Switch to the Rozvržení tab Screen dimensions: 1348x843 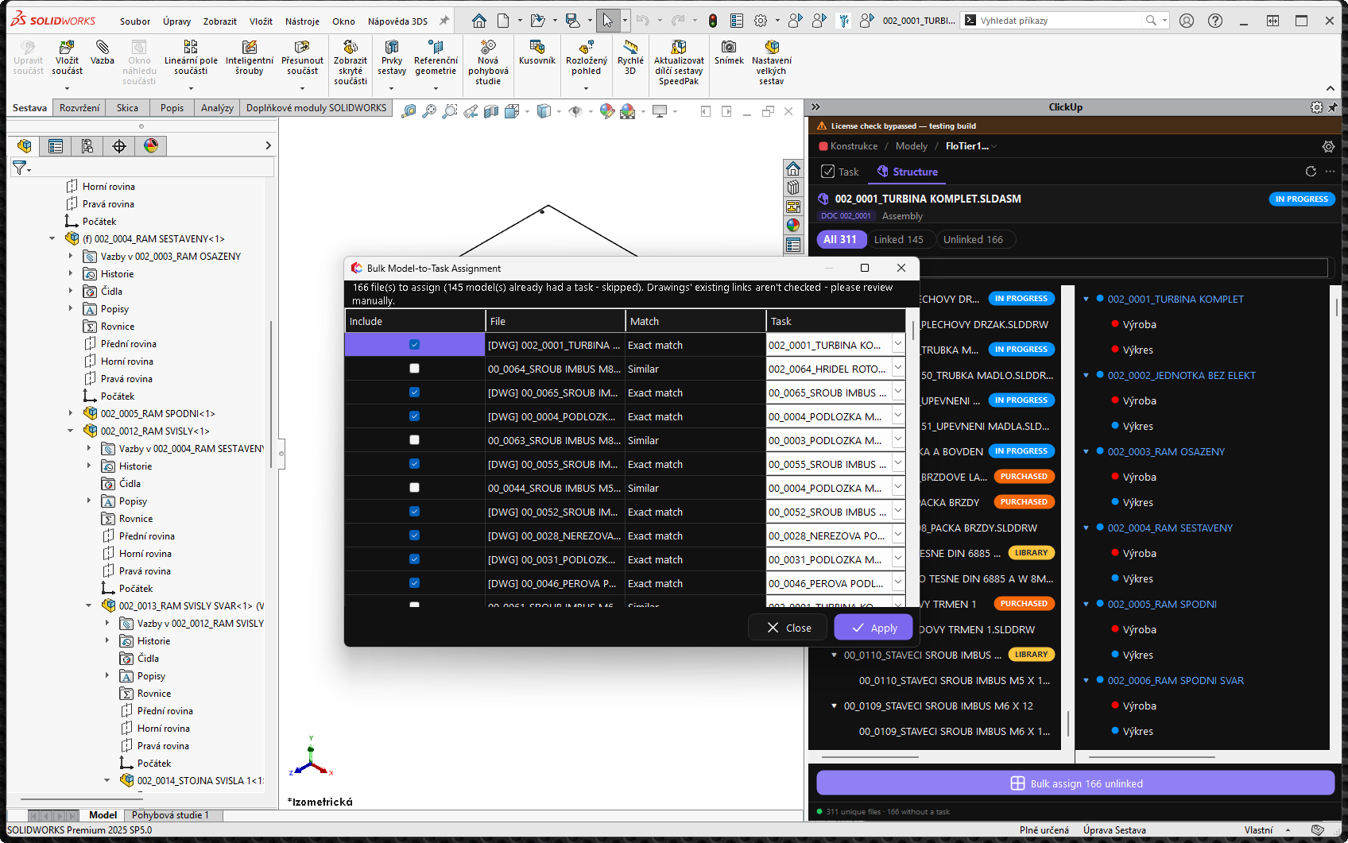79,108
